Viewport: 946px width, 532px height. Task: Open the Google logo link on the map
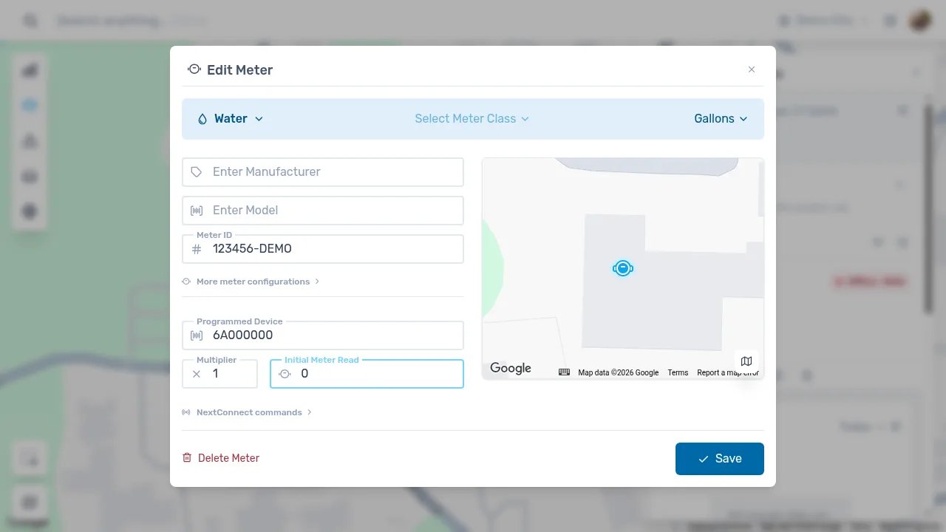pos(511,368)
